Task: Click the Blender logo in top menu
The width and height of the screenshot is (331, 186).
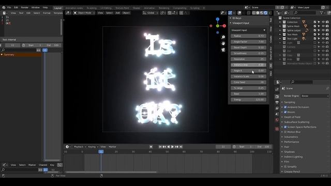Action: [x=4, y=7]
